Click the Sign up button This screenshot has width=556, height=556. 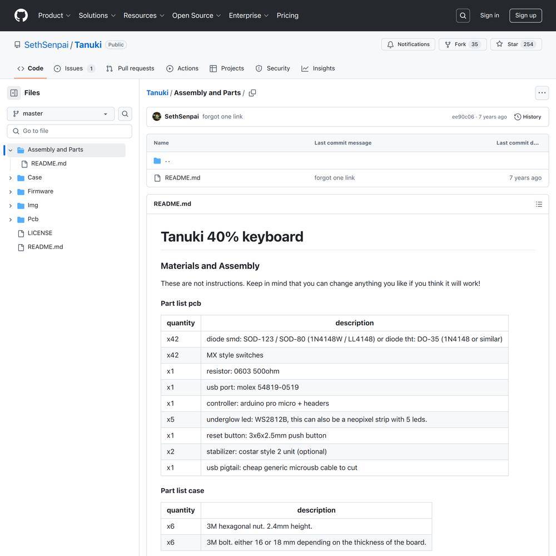[525, 16]
